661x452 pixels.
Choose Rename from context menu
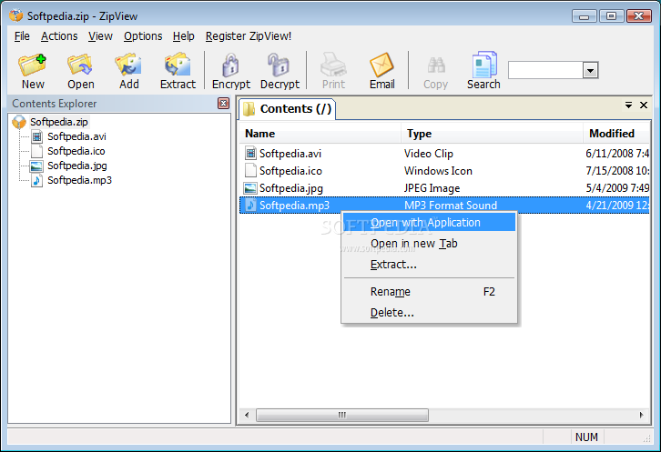(x=429, y=292)
